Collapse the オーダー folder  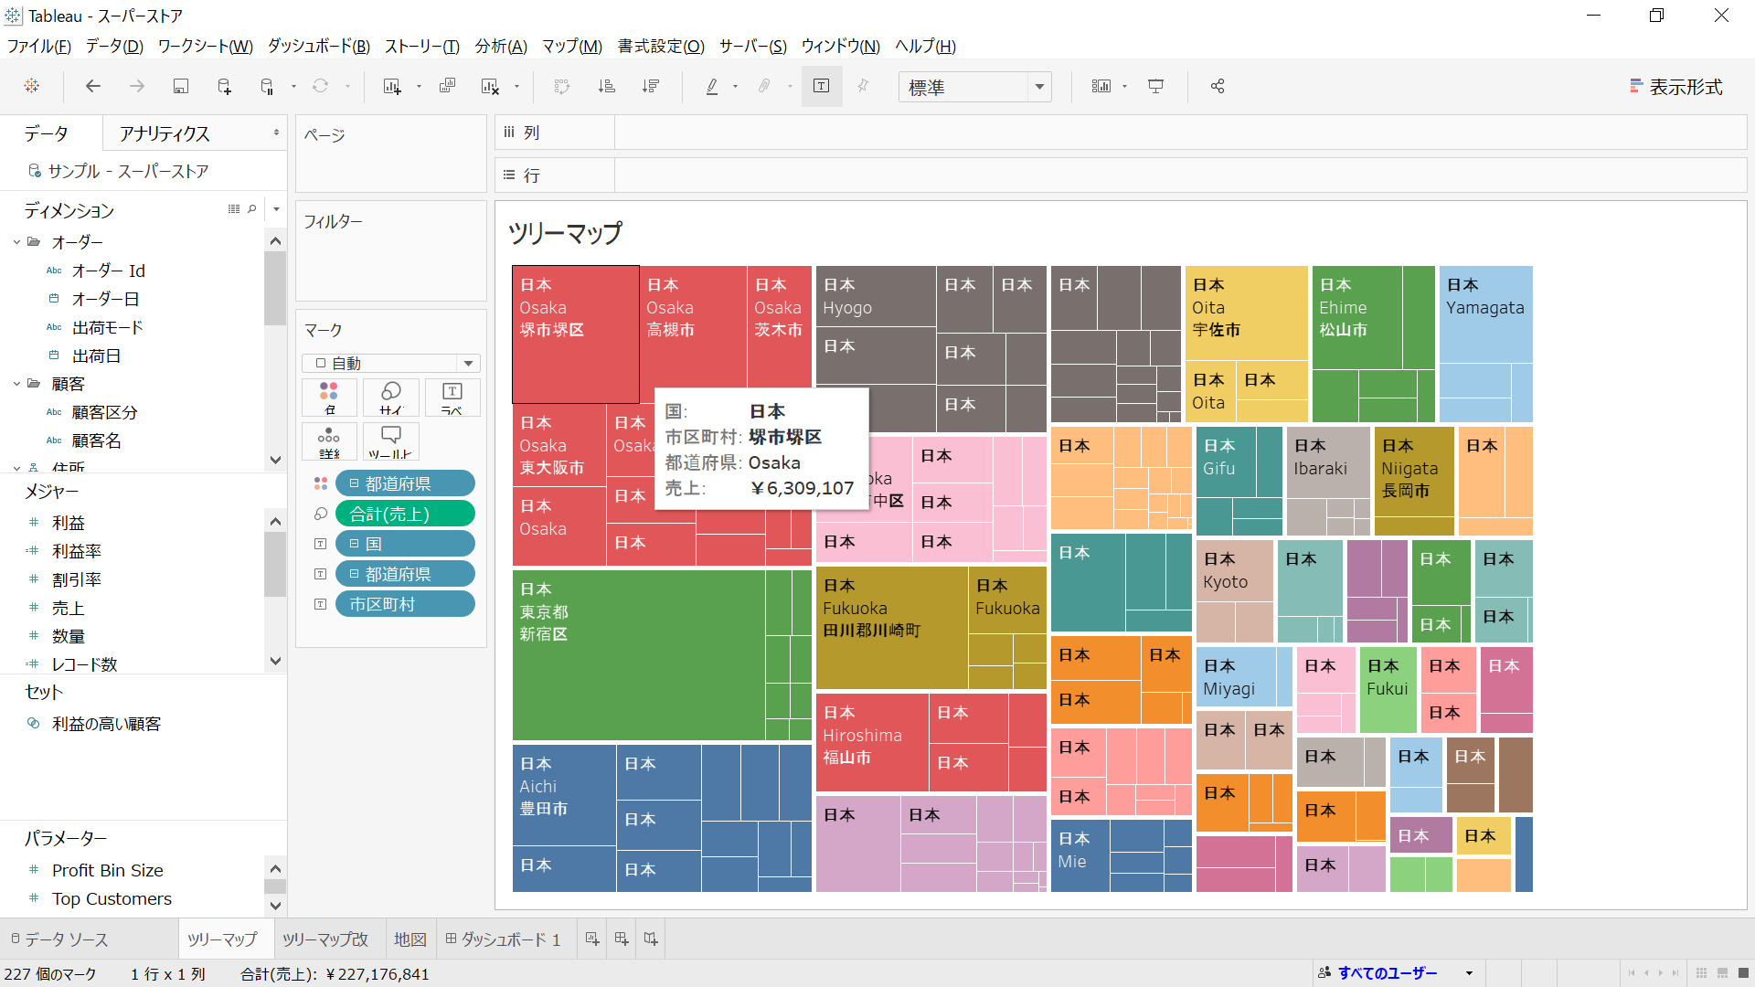[x=16, y=242]
